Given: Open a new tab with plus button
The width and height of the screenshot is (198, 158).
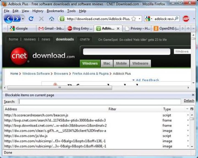Looking at the screenshot, I should (x=188, y=29).
